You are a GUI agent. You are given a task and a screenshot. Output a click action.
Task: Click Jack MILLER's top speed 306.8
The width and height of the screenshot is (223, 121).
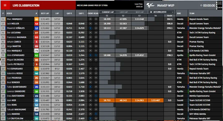169,24
